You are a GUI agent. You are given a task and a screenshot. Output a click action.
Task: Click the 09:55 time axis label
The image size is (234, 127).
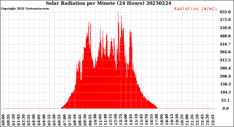[x=90, y=120]
